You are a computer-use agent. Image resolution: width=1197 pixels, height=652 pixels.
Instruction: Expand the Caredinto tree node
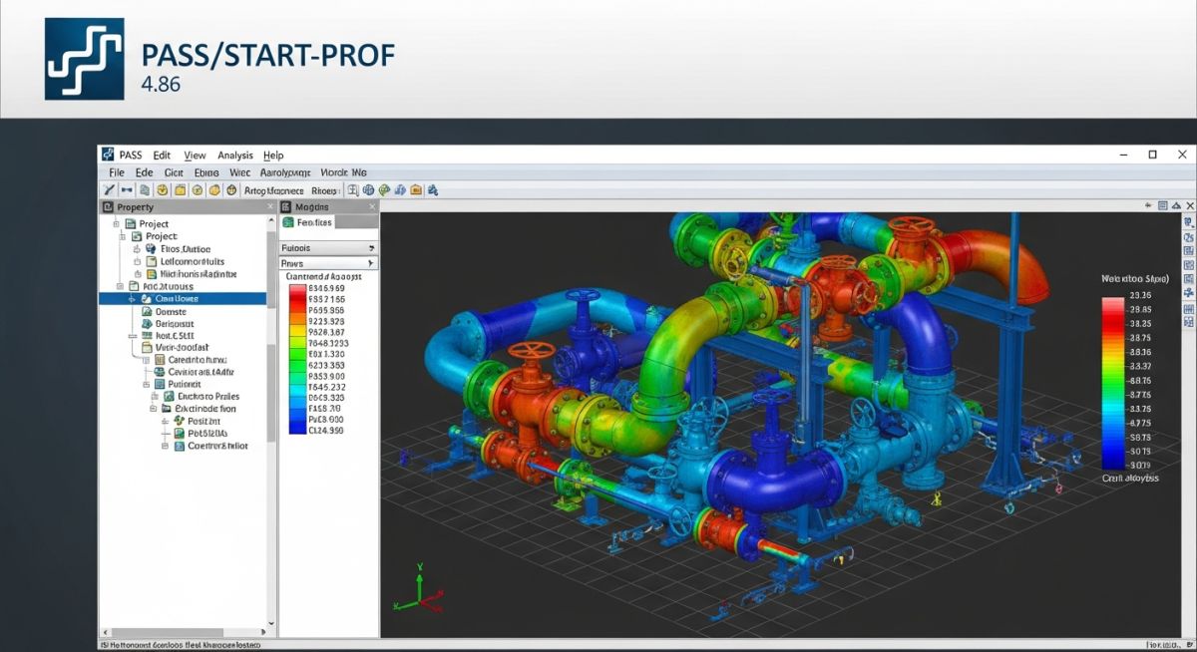(x=147, y=360)
